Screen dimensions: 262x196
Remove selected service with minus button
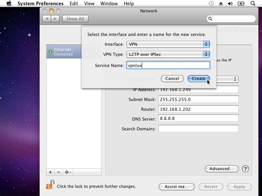[59, 172]
